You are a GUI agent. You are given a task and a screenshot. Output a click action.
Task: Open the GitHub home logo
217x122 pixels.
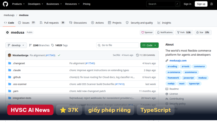coord(5,4)
